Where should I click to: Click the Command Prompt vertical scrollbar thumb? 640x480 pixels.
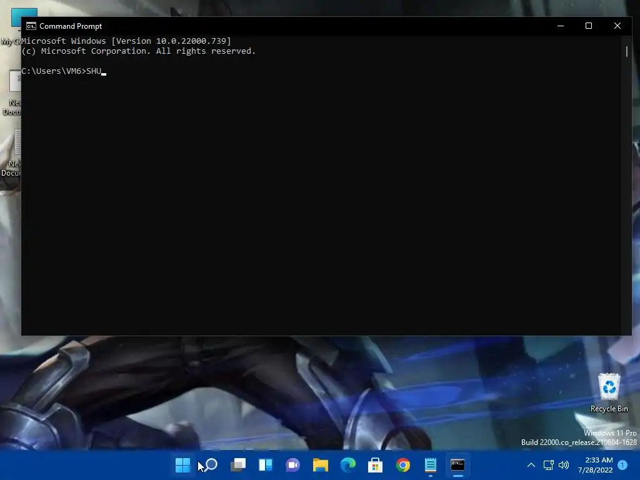(x=626, y=51)
